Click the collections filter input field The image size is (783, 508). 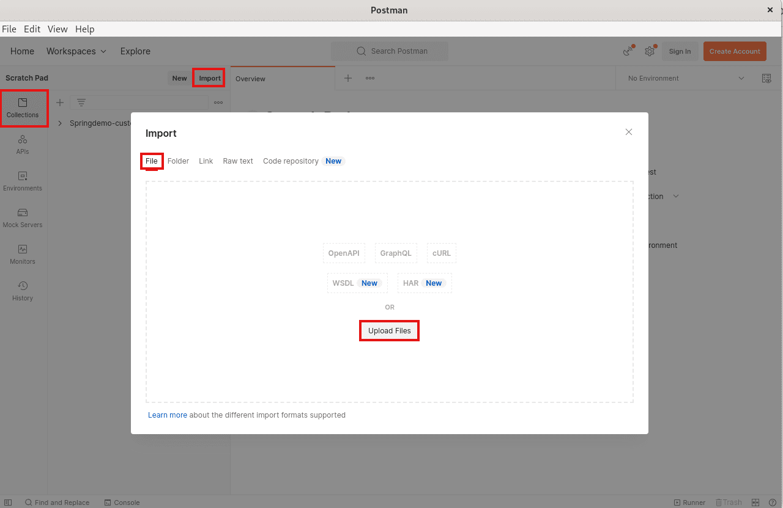139,103
